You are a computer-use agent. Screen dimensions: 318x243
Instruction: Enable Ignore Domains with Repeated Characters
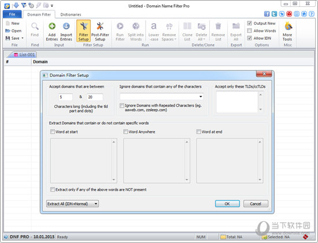point(122,106)
